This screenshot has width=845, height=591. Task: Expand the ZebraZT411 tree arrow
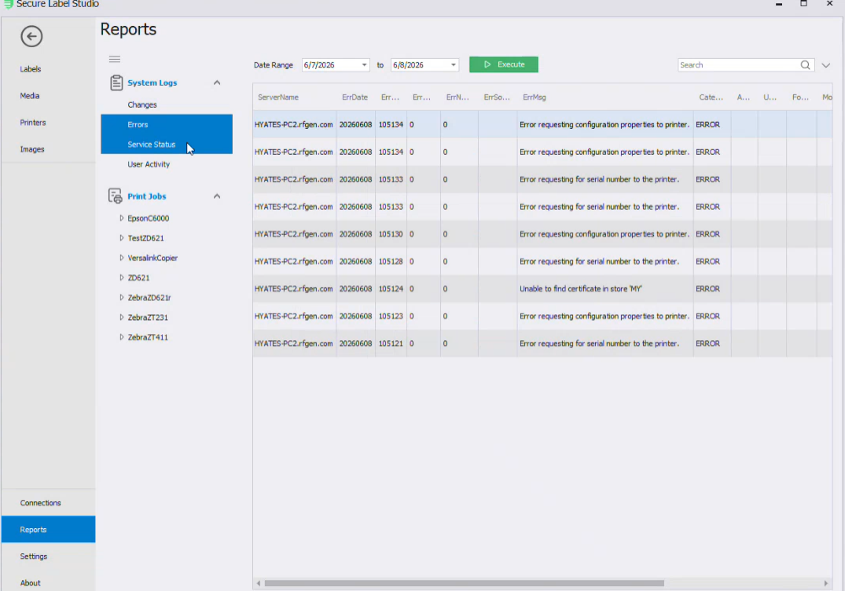[x=121, y=337]
